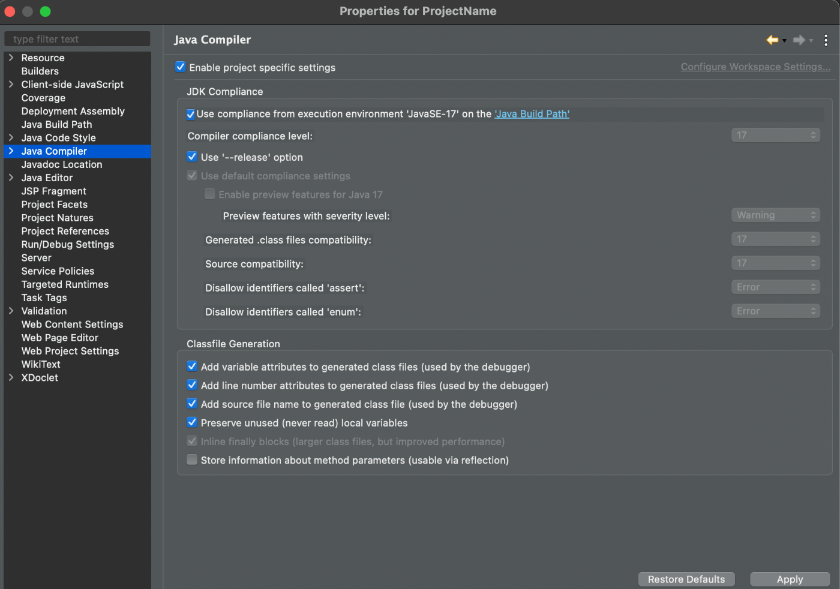840x589 pixels.
Task: Expand the Resource tree node
Action: (11, 58)
